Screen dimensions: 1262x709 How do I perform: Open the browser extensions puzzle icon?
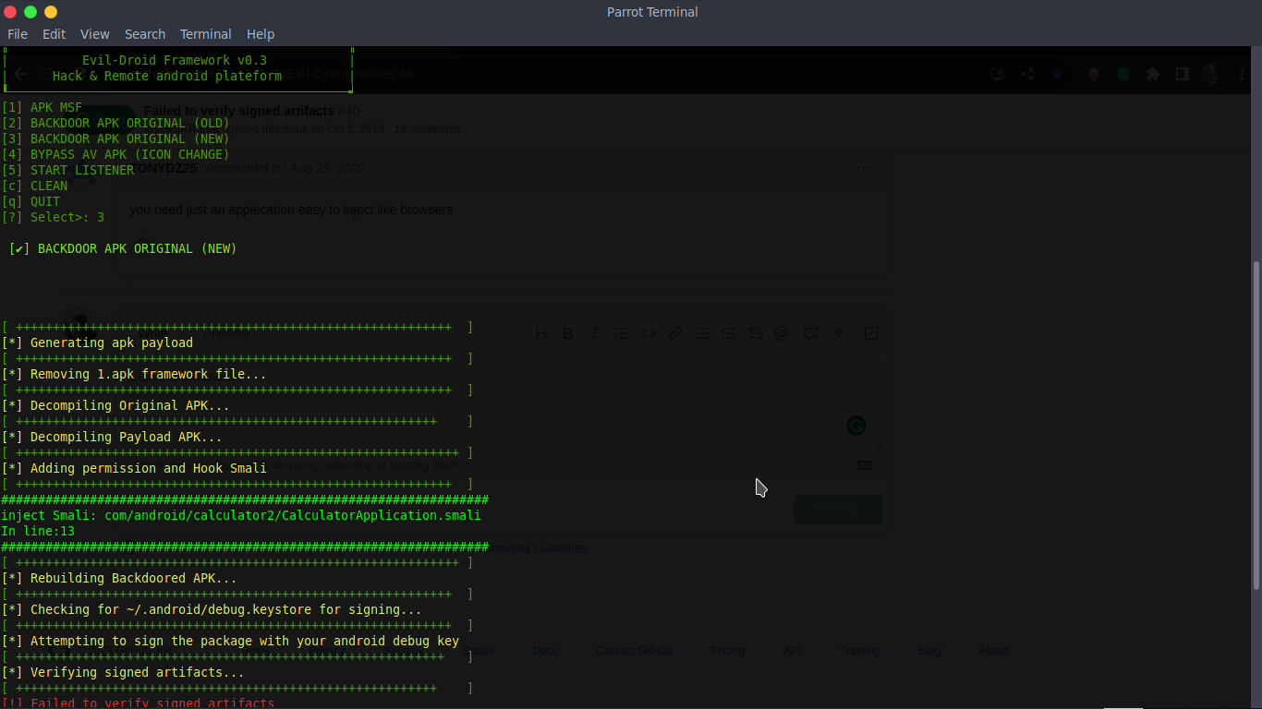tap(1152, 74)
